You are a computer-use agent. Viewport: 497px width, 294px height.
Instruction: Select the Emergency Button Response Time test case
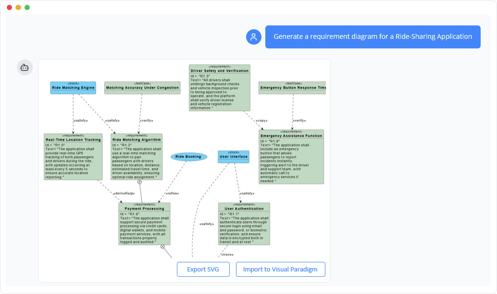pyautogui.click(x=292, y=88)
